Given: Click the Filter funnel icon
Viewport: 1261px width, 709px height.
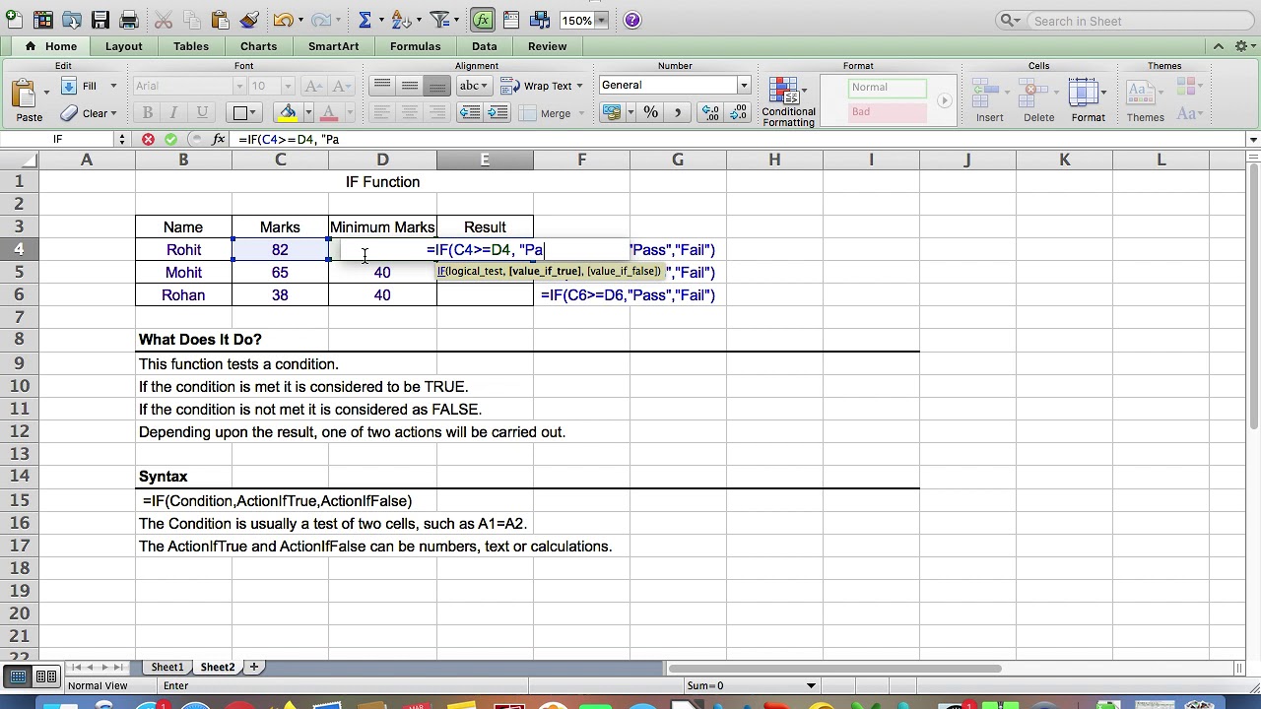Looking at the screenshot, I should [439, 20].
